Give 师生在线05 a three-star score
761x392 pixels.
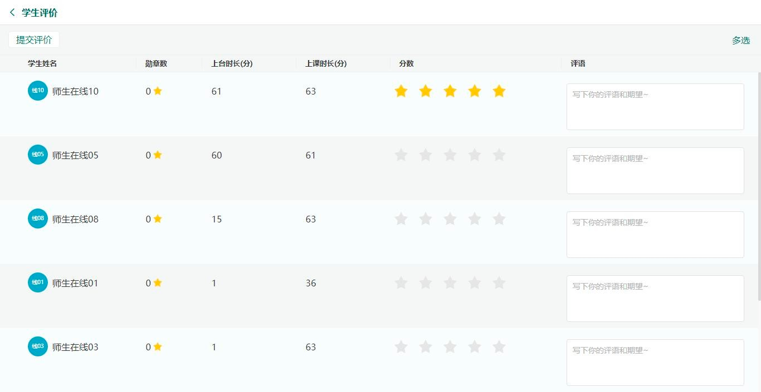(450, 155)
